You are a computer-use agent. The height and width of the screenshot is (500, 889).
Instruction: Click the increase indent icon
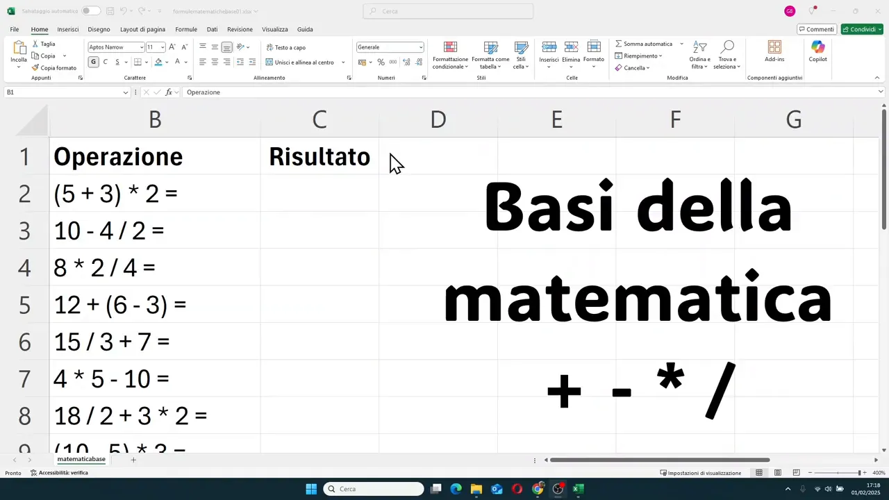point(251,62)
